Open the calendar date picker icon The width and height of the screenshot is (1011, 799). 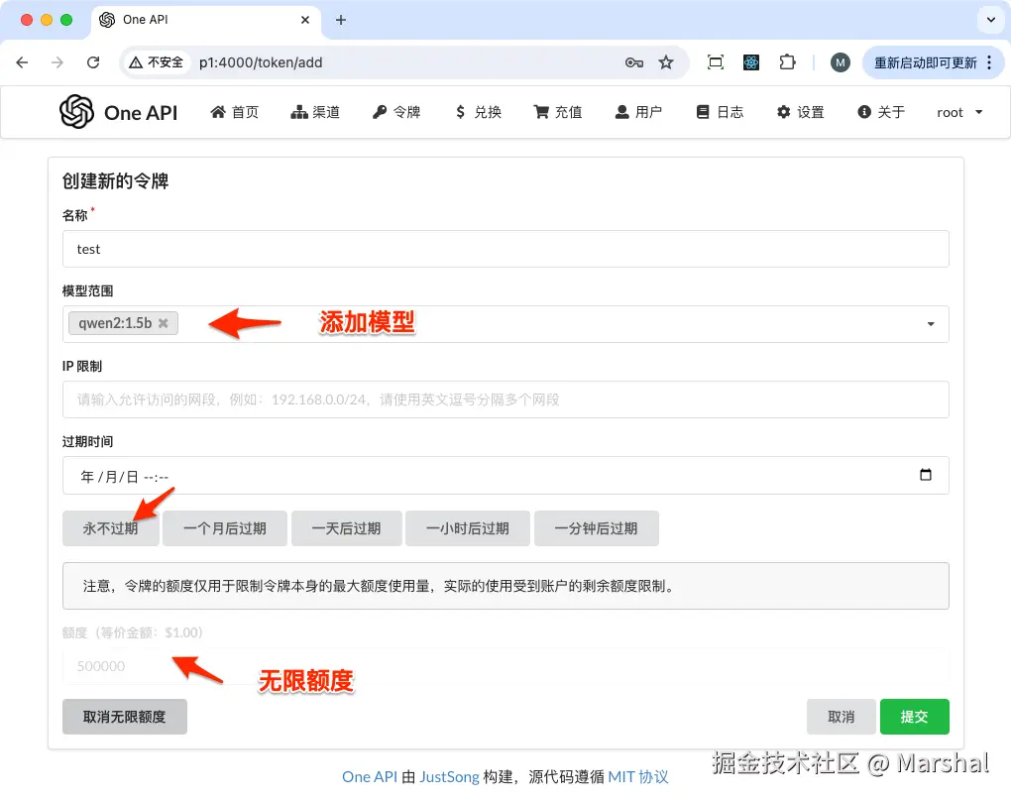pyautogui.click(x=925, y=475)
